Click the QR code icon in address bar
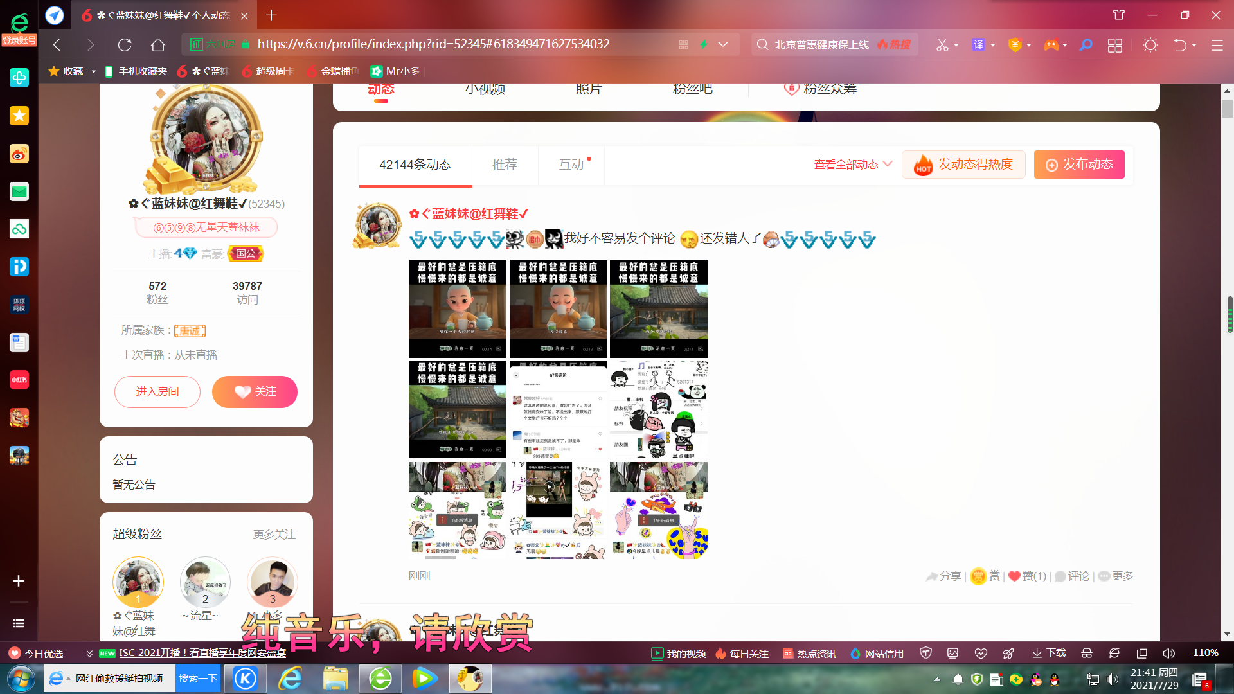 pos(683,44)
